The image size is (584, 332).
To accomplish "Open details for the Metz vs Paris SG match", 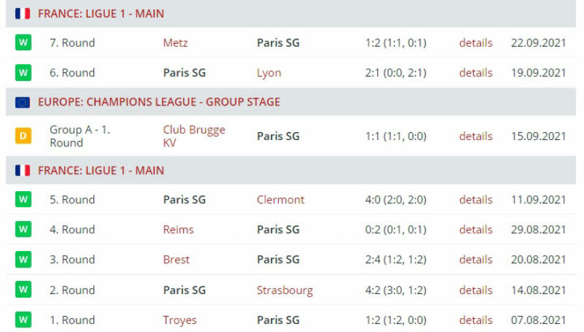I will [x=475, y=42].
